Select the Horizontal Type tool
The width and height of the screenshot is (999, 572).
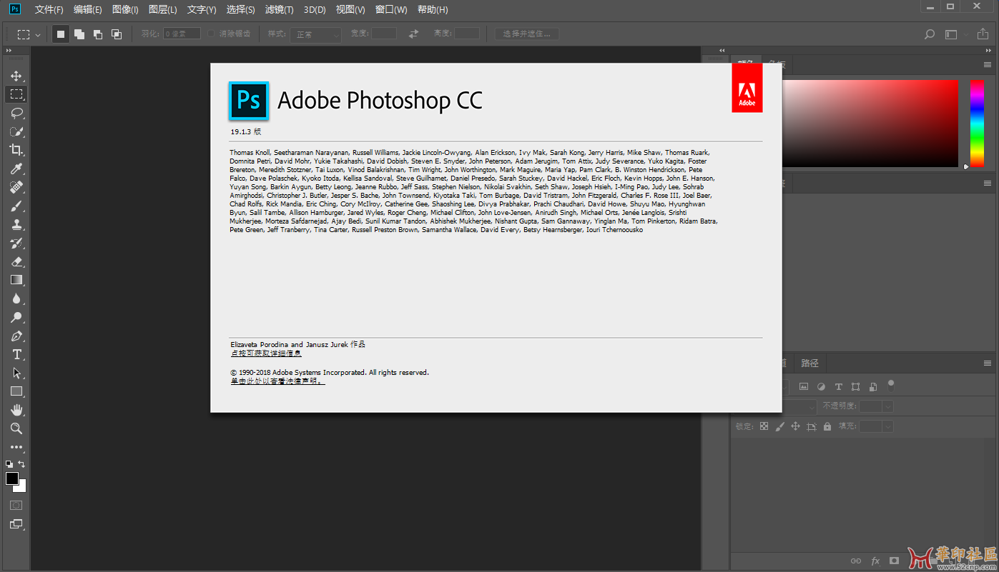pyautogui.click(x=16, y=354)
